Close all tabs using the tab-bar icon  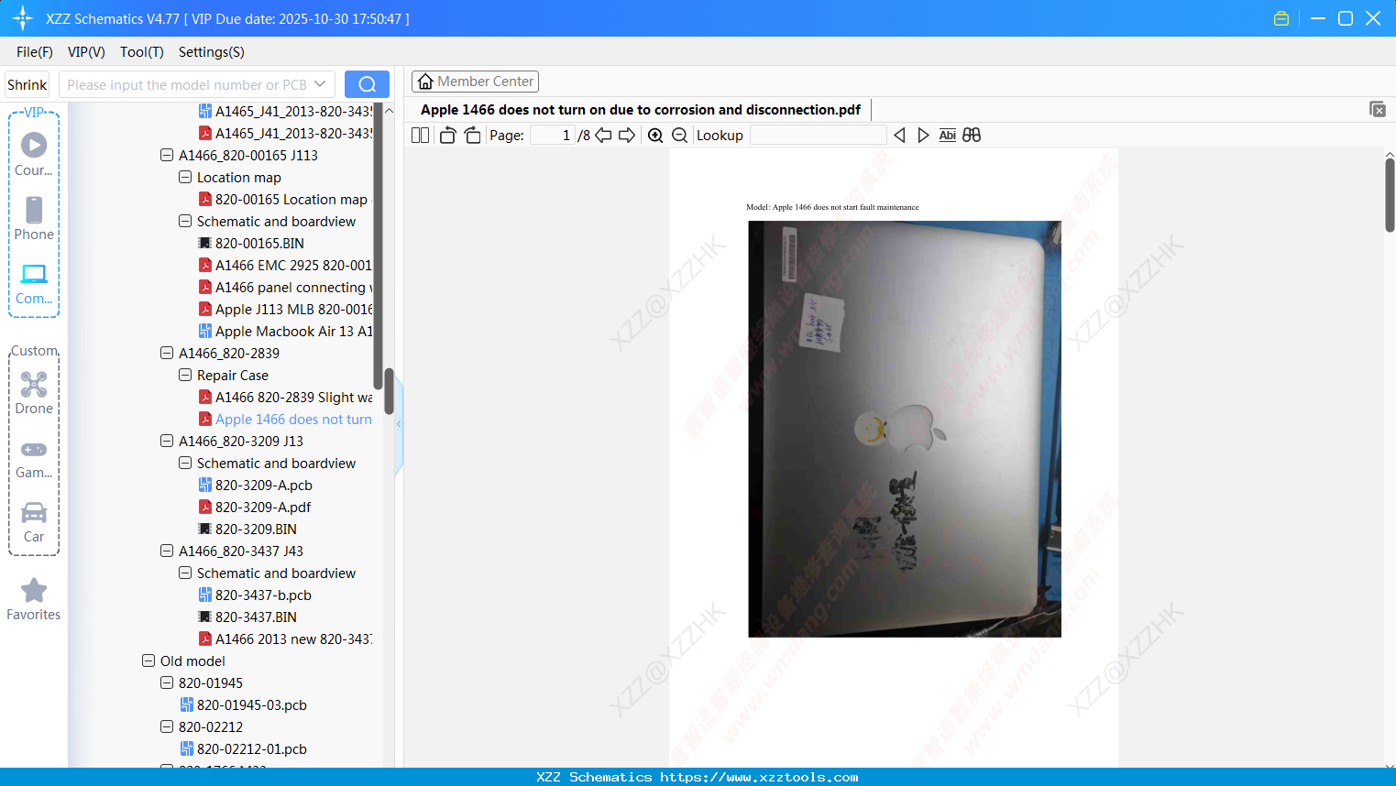[1378, 109]
